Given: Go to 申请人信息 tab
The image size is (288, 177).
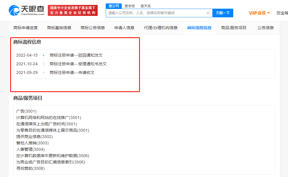Looking at the screenshot, I should (x=124, y=28).
